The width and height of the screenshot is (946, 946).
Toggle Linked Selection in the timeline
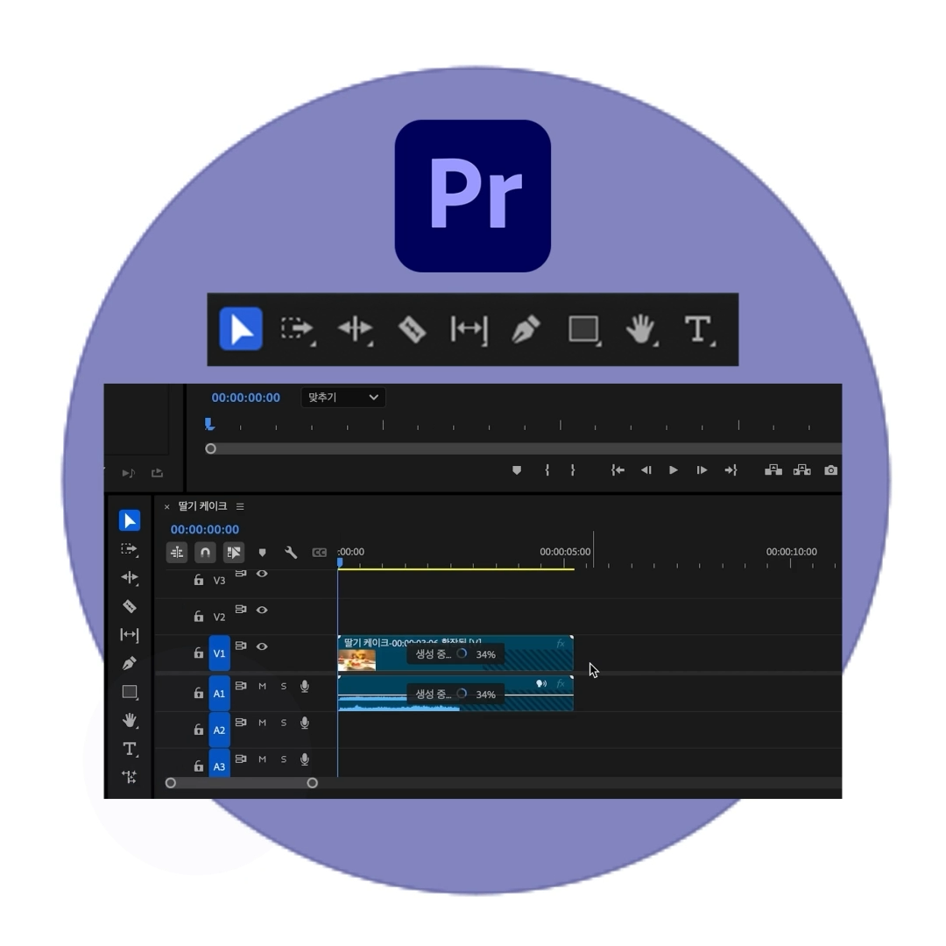234,552
